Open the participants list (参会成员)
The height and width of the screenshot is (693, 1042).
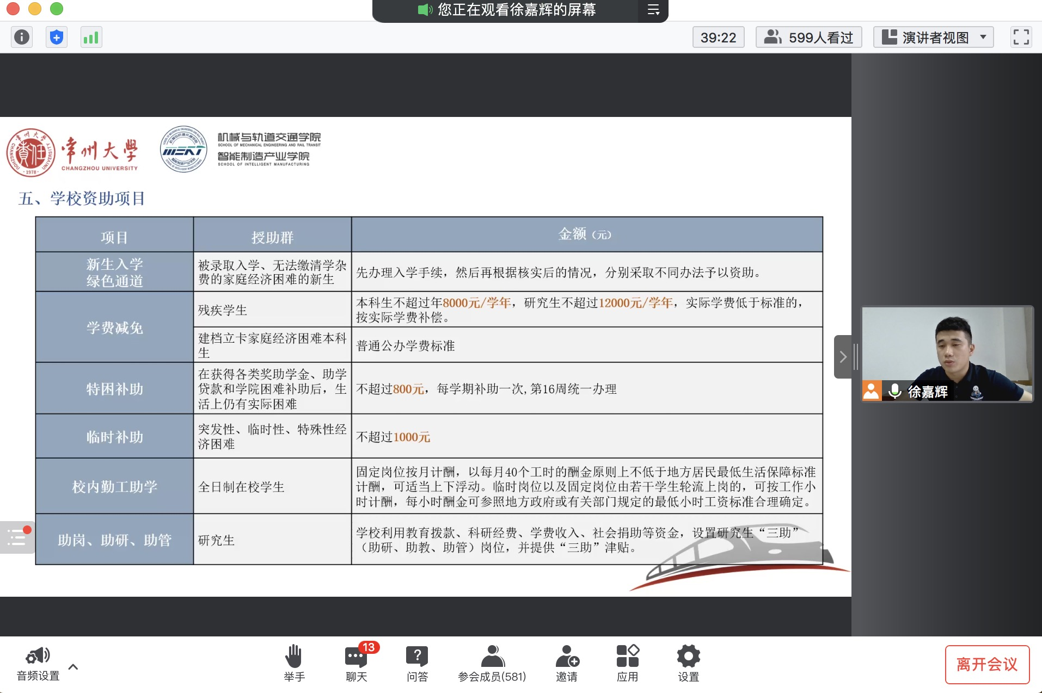click(492, 662)
